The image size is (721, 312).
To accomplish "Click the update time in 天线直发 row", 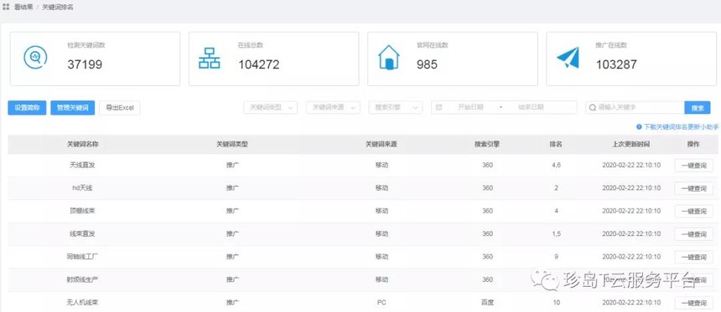I will [x=631, y=165].
